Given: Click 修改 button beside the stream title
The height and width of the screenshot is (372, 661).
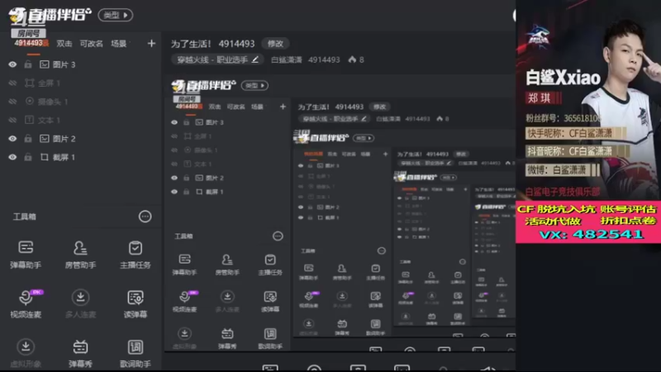Looking at the screenshot, I should pos(275,44).
